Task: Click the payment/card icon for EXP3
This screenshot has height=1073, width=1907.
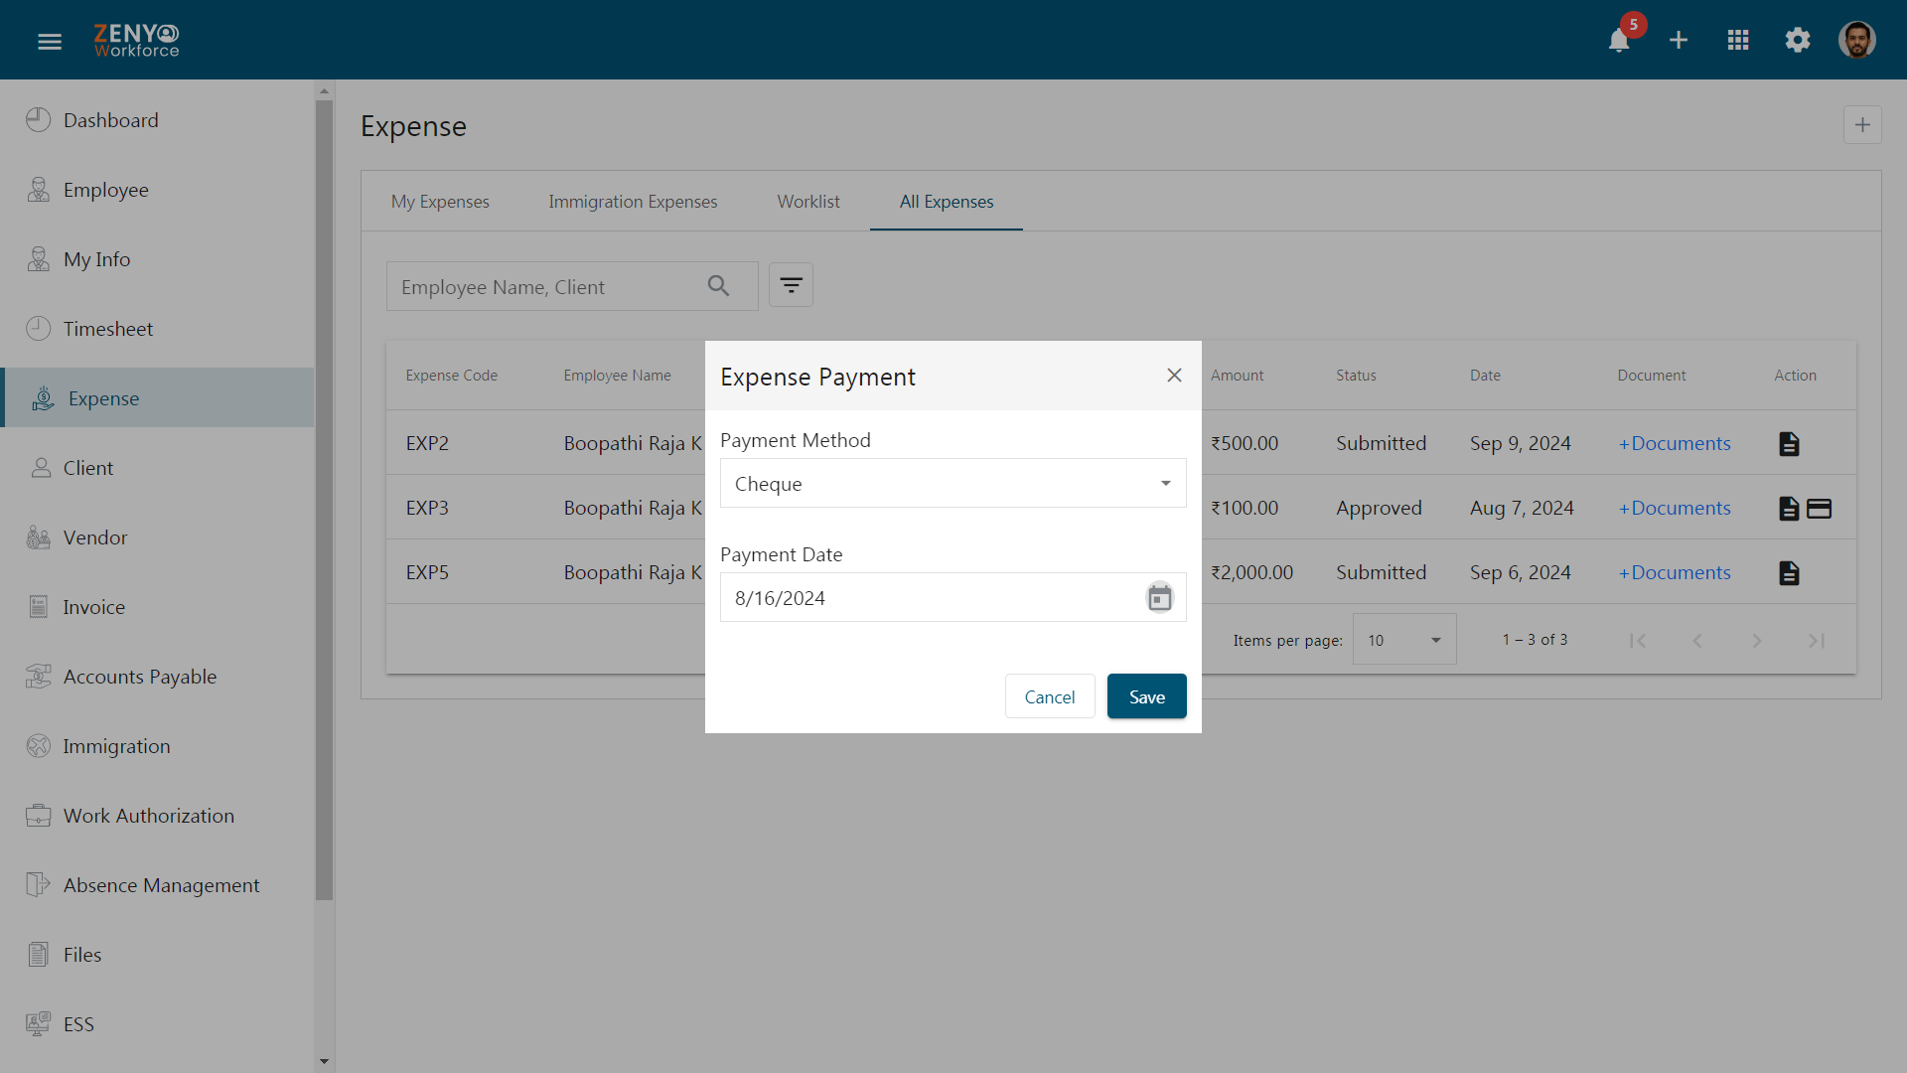Action: tap(1820, 509)
